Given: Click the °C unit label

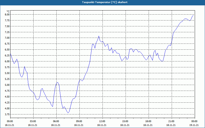Looking at the screenshot, I should pos(8,12).
